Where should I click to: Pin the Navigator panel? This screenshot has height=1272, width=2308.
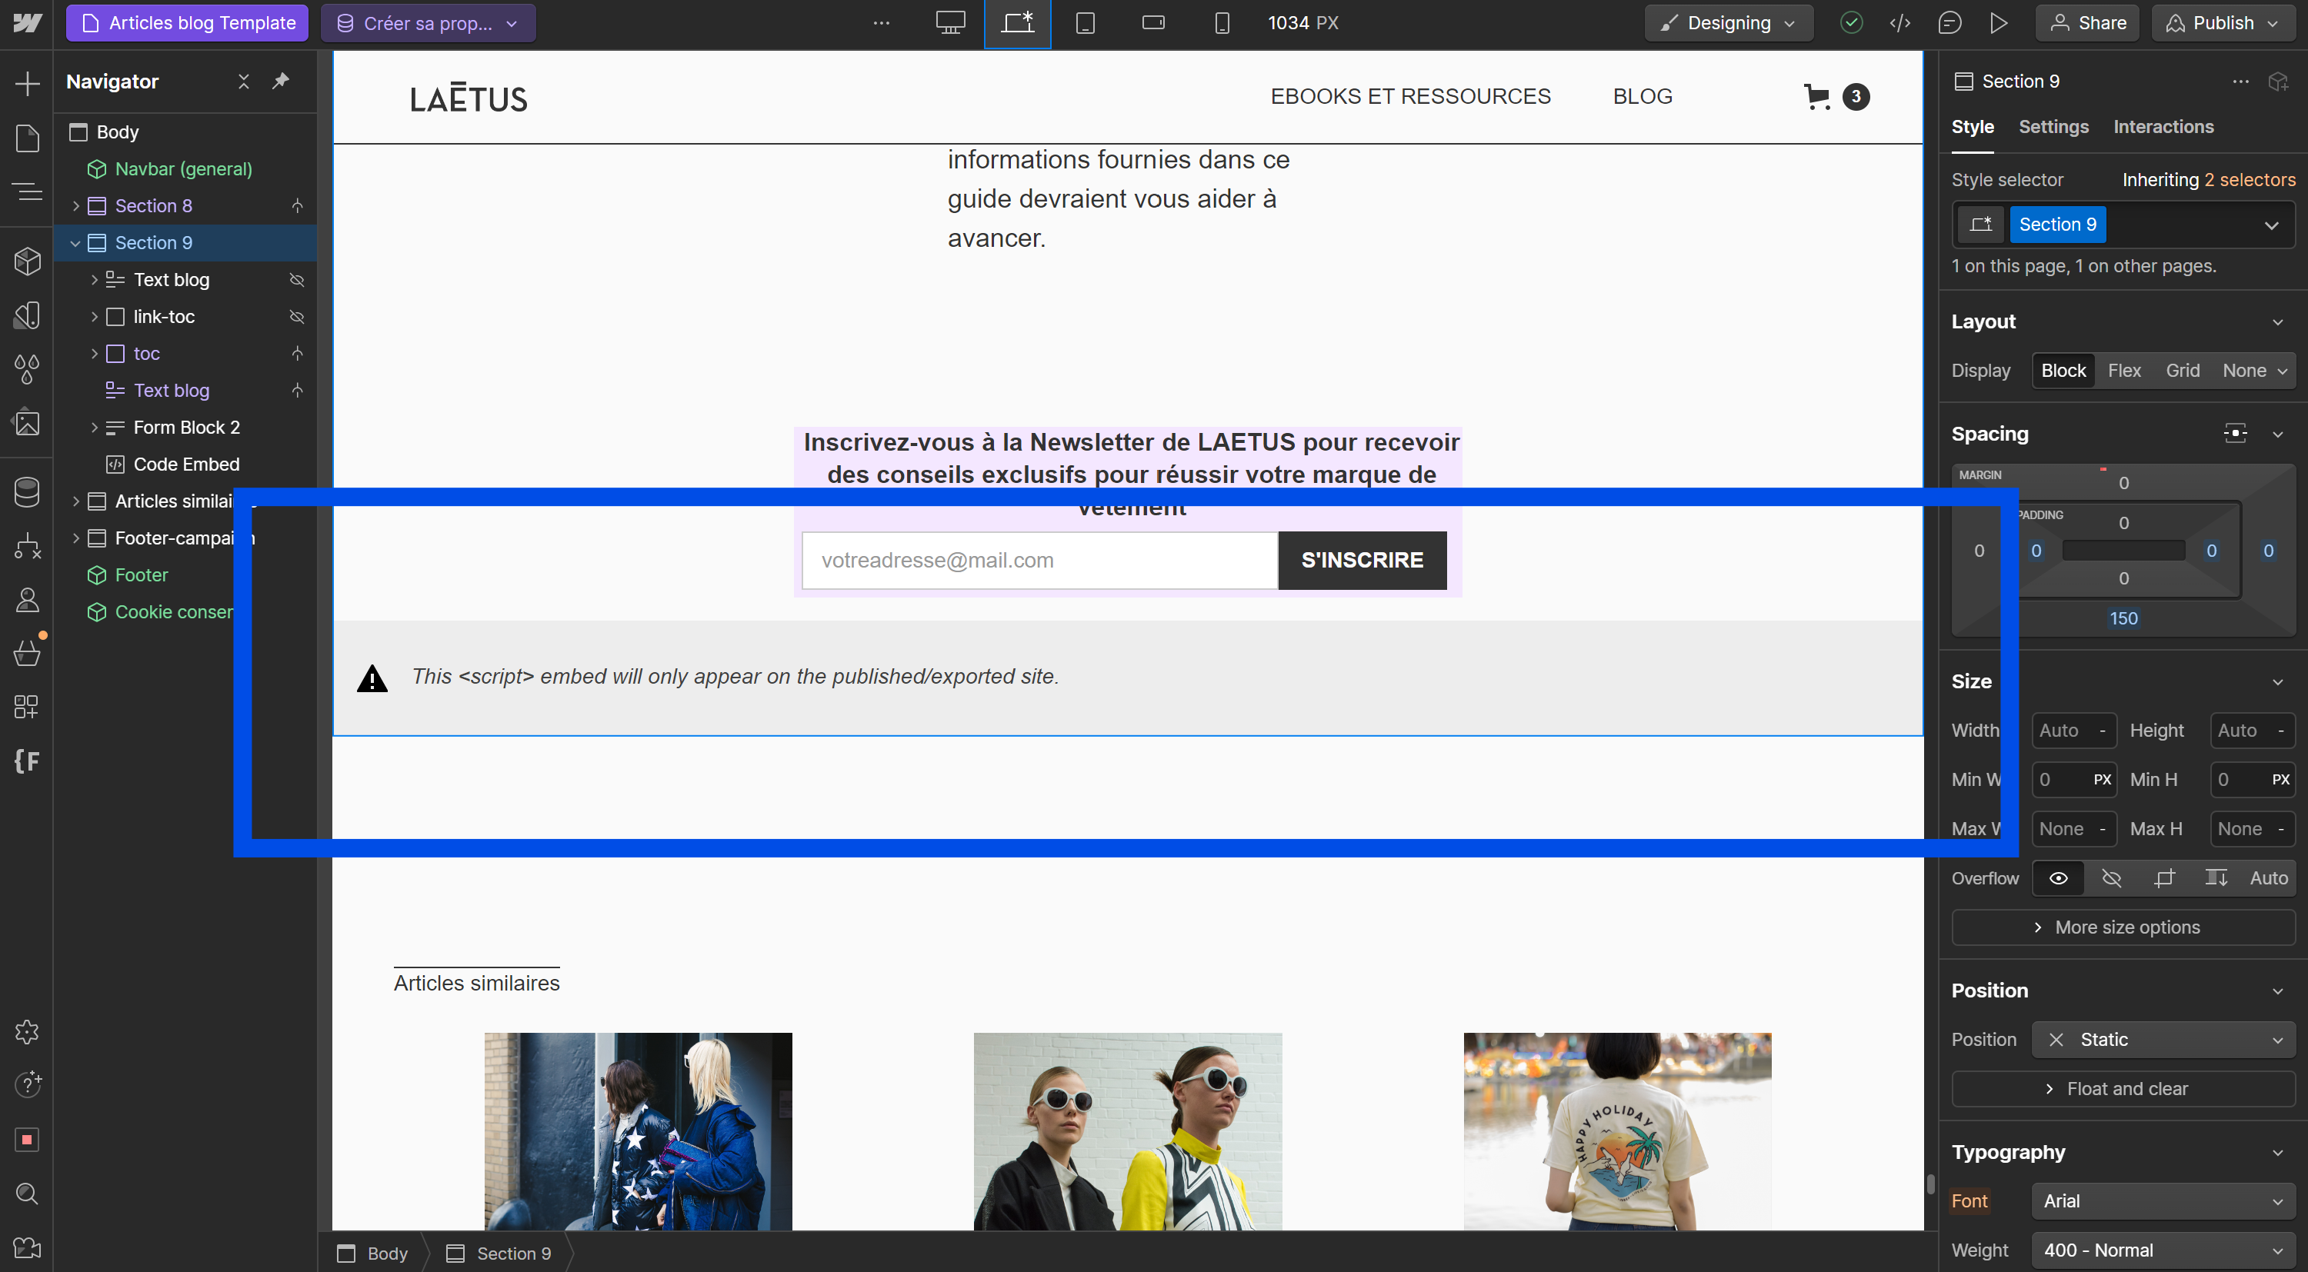(281, 82)
